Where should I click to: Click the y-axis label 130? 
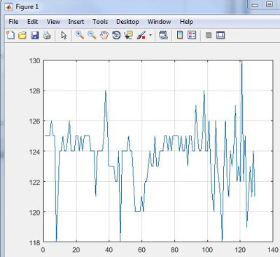(x=34, y=60)
